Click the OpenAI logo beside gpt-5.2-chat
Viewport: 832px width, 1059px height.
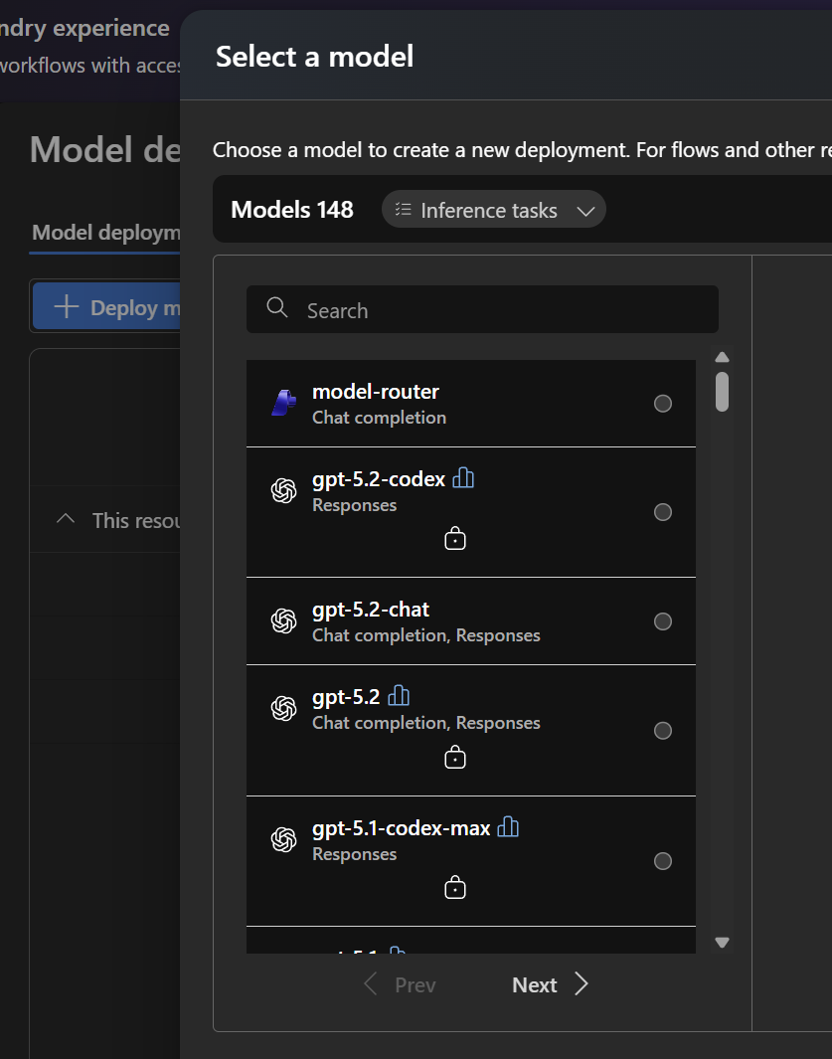pos(283,620)
